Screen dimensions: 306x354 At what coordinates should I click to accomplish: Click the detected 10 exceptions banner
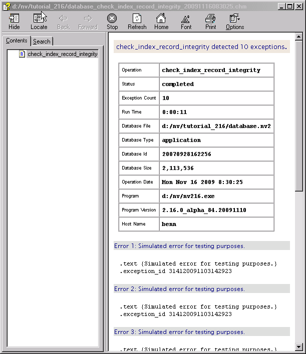click(x=201, y=47)
